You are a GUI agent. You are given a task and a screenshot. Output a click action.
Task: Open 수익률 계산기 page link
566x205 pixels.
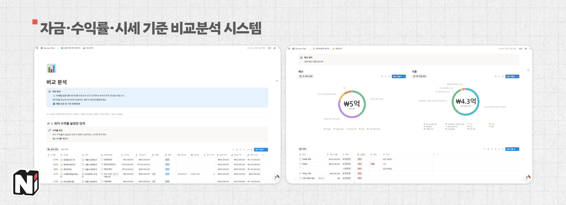pos(60,139)
